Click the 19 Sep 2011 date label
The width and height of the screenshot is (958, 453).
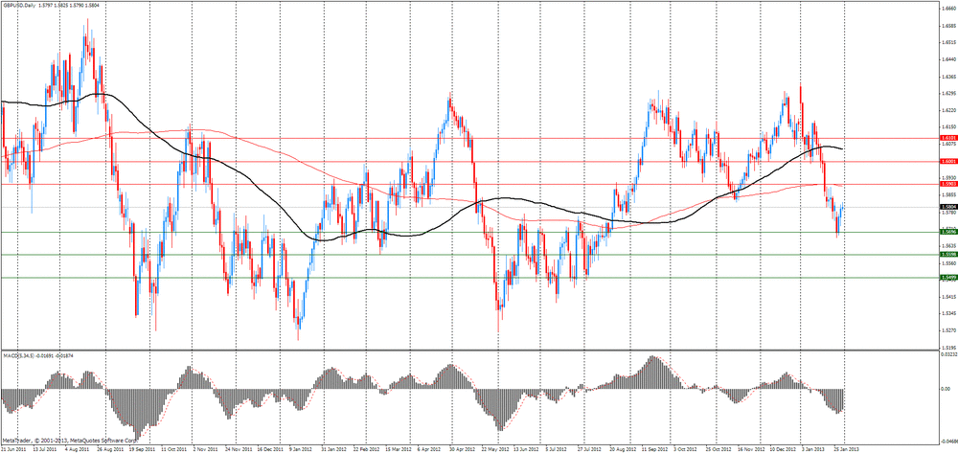point(142,448)
